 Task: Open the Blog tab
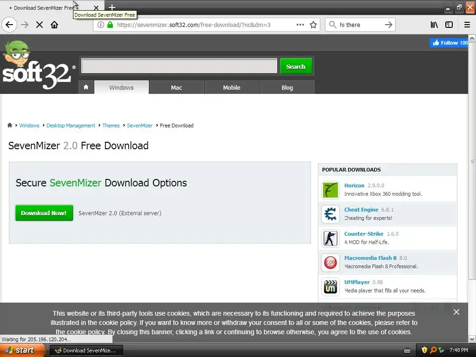coord(287,87)
